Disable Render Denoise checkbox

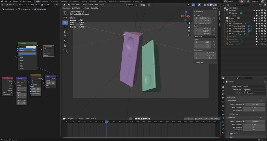tap(231, 134)
